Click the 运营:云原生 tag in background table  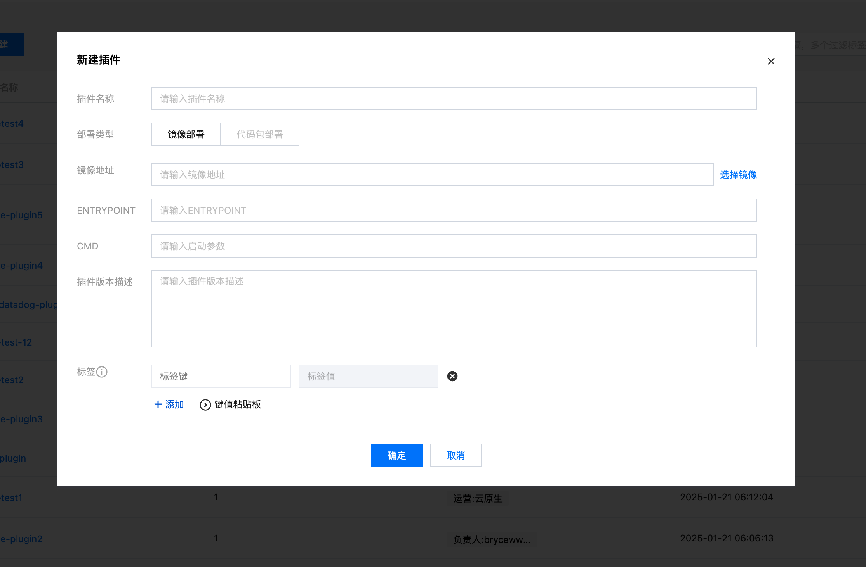point(477,498)
